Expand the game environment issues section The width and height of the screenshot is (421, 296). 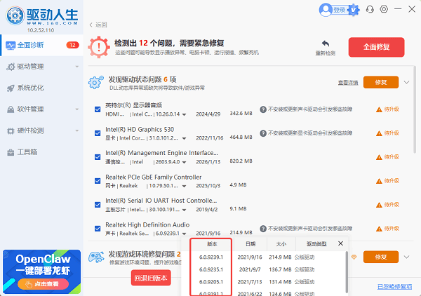tap(406, 257)
